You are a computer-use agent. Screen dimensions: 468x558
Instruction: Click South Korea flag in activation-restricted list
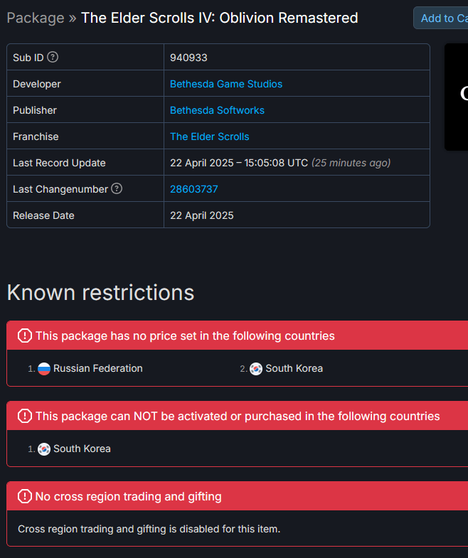44,449
